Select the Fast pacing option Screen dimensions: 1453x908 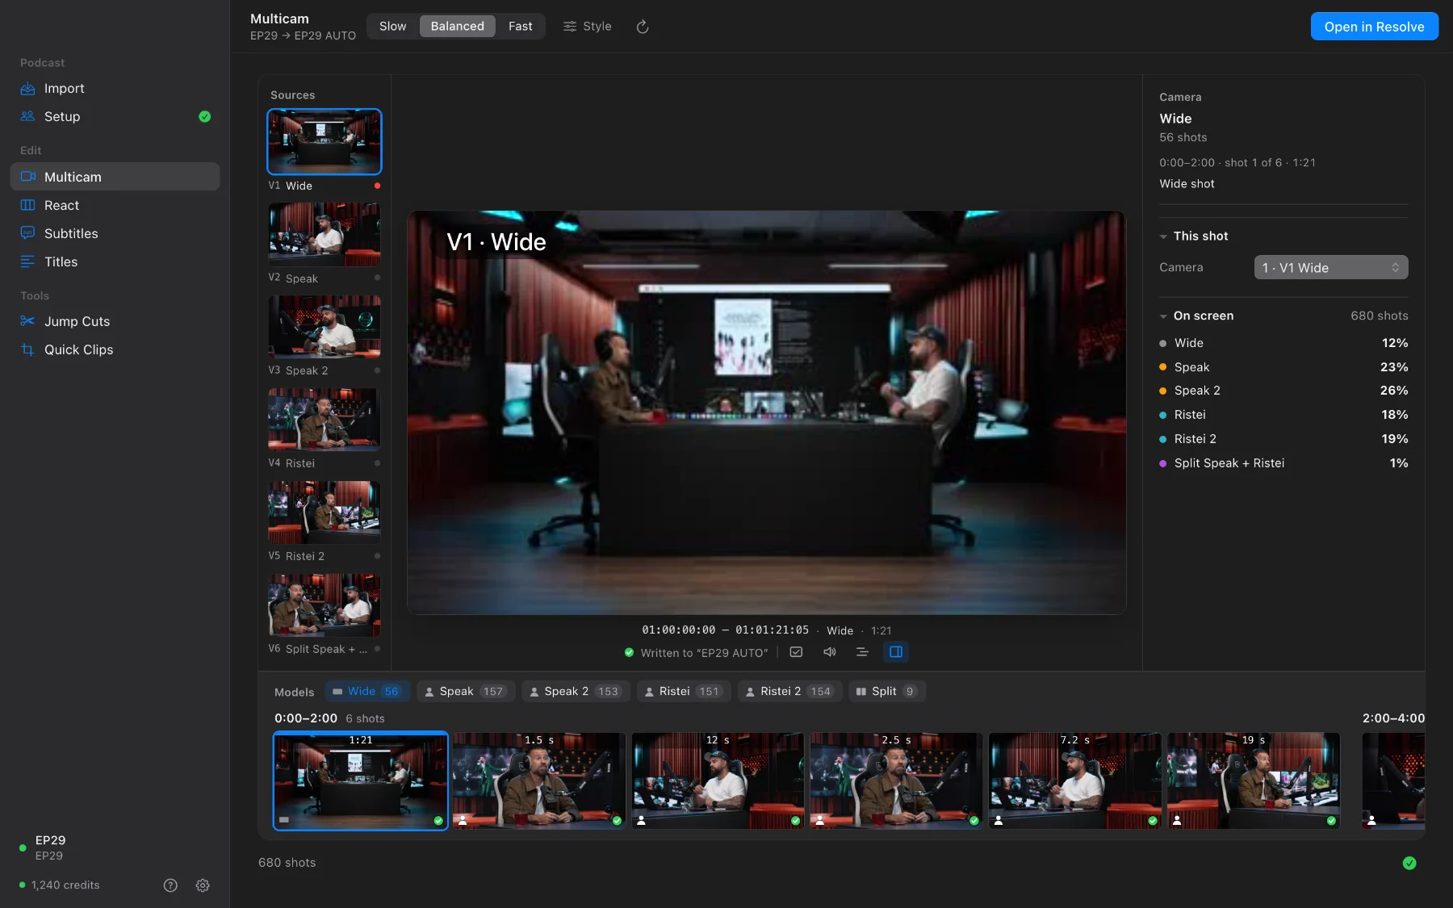521,27
